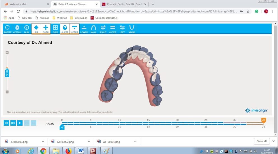Viewport: 278px width, 154px height.
Task: Open the ATT00003.png downloaded file
Action: click(x=19, y=142)
